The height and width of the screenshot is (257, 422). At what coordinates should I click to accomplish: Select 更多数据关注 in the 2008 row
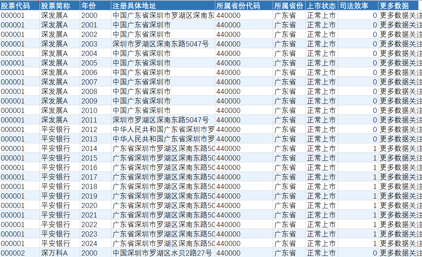400,91
